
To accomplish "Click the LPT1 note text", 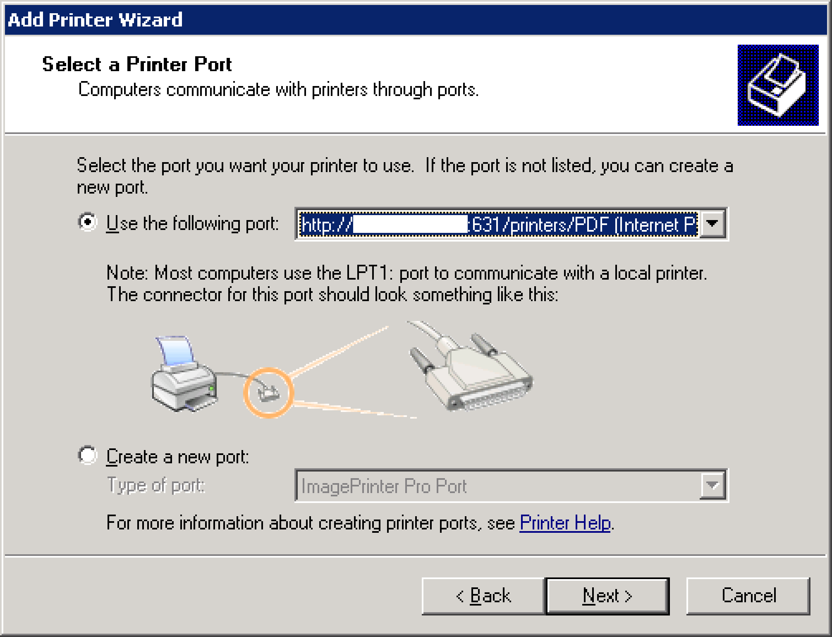I will click(407, 284).
